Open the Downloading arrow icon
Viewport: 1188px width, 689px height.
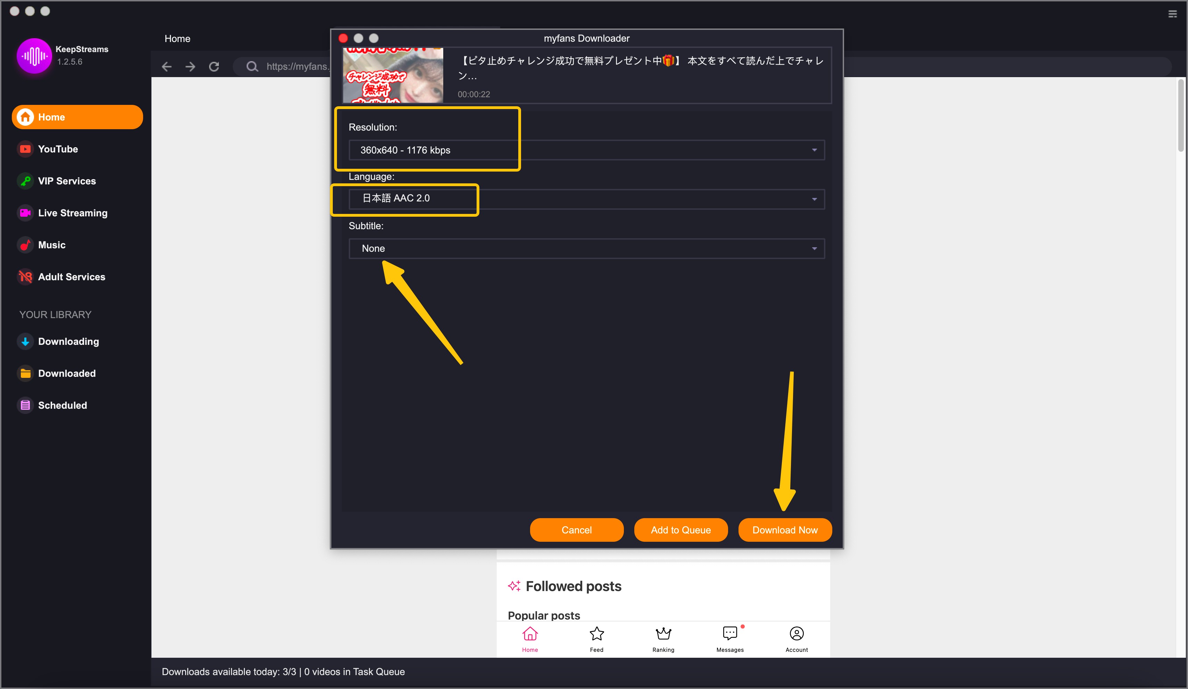click(x=25, y=341)
